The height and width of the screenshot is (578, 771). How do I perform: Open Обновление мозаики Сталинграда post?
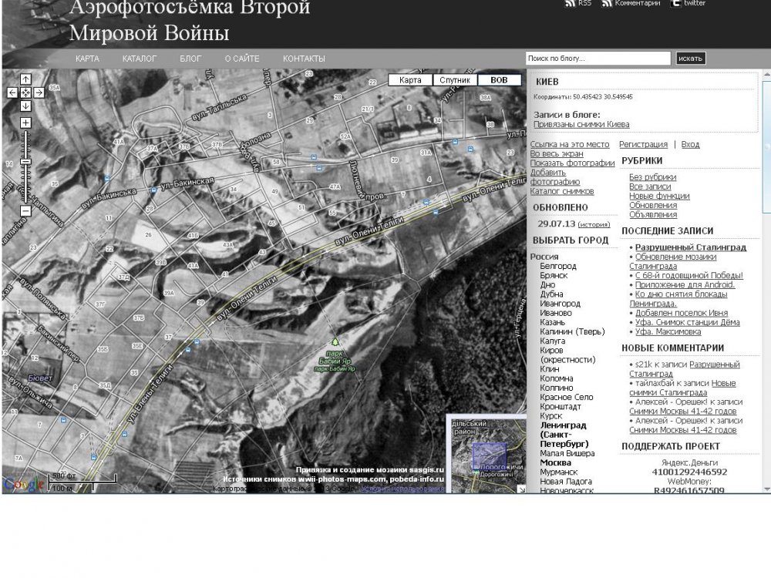coord(672,261)
